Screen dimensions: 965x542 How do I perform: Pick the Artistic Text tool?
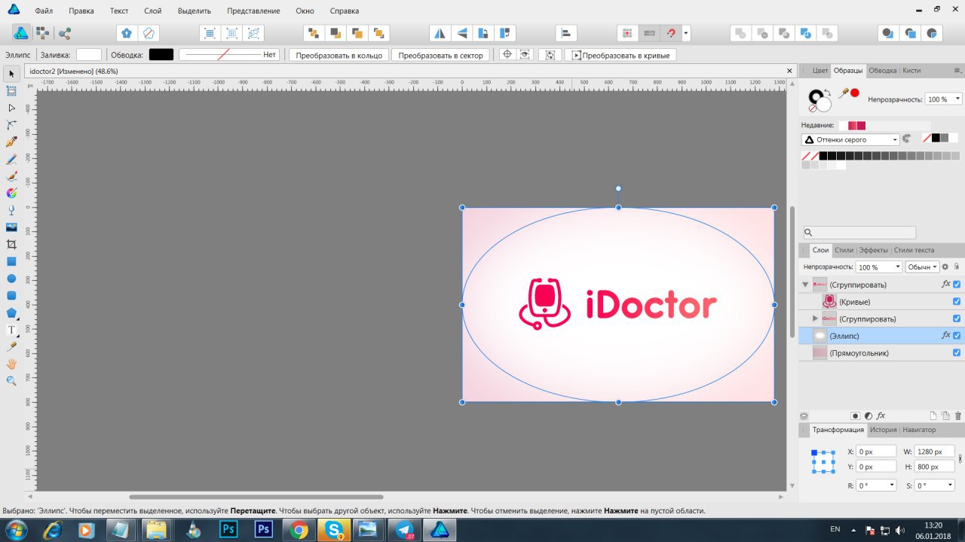tap(11, 330)
